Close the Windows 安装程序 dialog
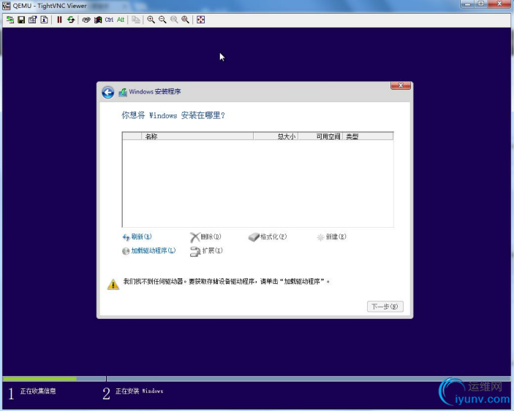 401,85
